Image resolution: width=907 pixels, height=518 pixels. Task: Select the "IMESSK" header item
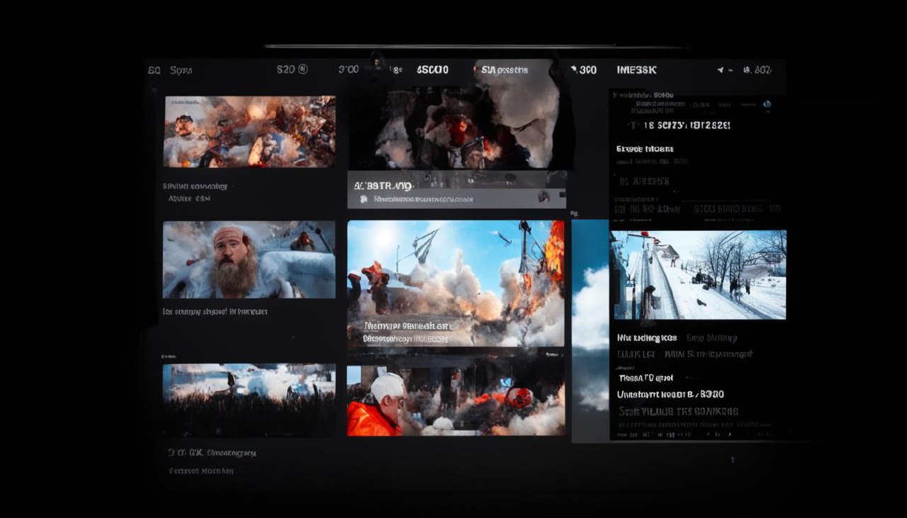[636, 70]
